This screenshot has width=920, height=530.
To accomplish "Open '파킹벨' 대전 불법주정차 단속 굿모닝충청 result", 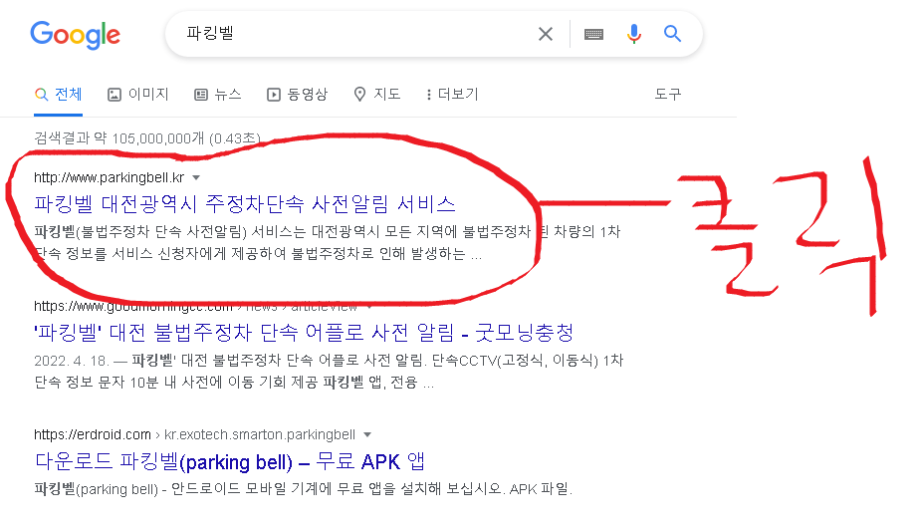I will click(x=304, y=333).
